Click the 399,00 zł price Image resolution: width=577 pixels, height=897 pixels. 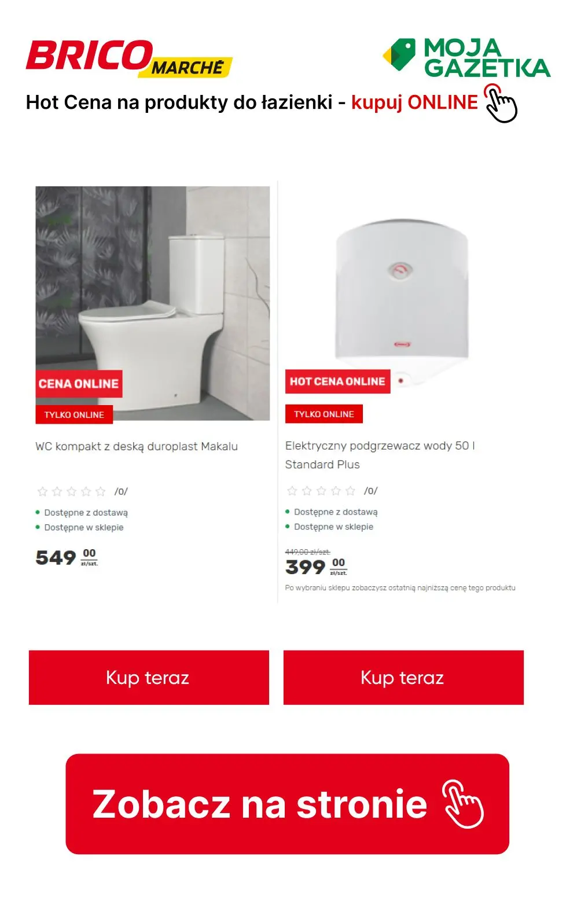[x=316, y=567]
